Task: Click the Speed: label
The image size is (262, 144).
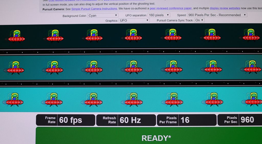Action: (x=182, y=15)
